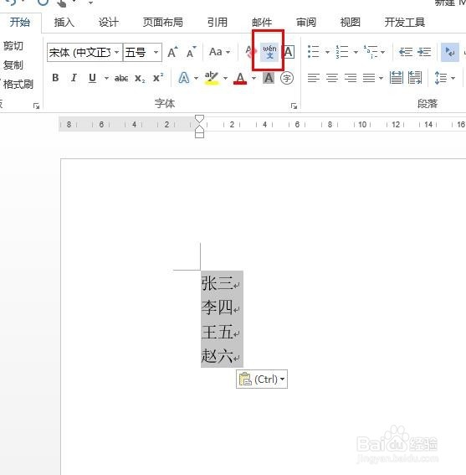Switch to 设计 tab
The image size is (466, 475).
[108, 22]
